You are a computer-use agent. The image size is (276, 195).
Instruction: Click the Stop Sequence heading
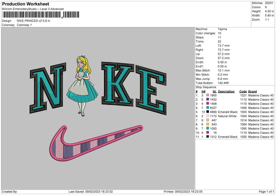[206, 87]
